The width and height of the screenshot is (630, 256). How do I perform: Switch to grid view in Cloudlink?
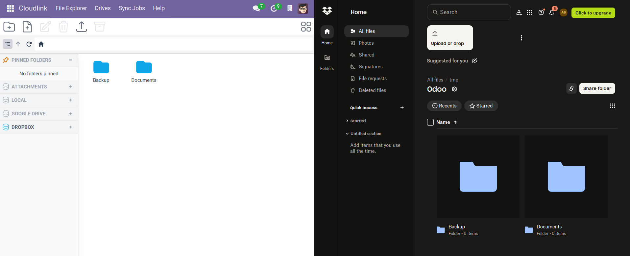306,27
